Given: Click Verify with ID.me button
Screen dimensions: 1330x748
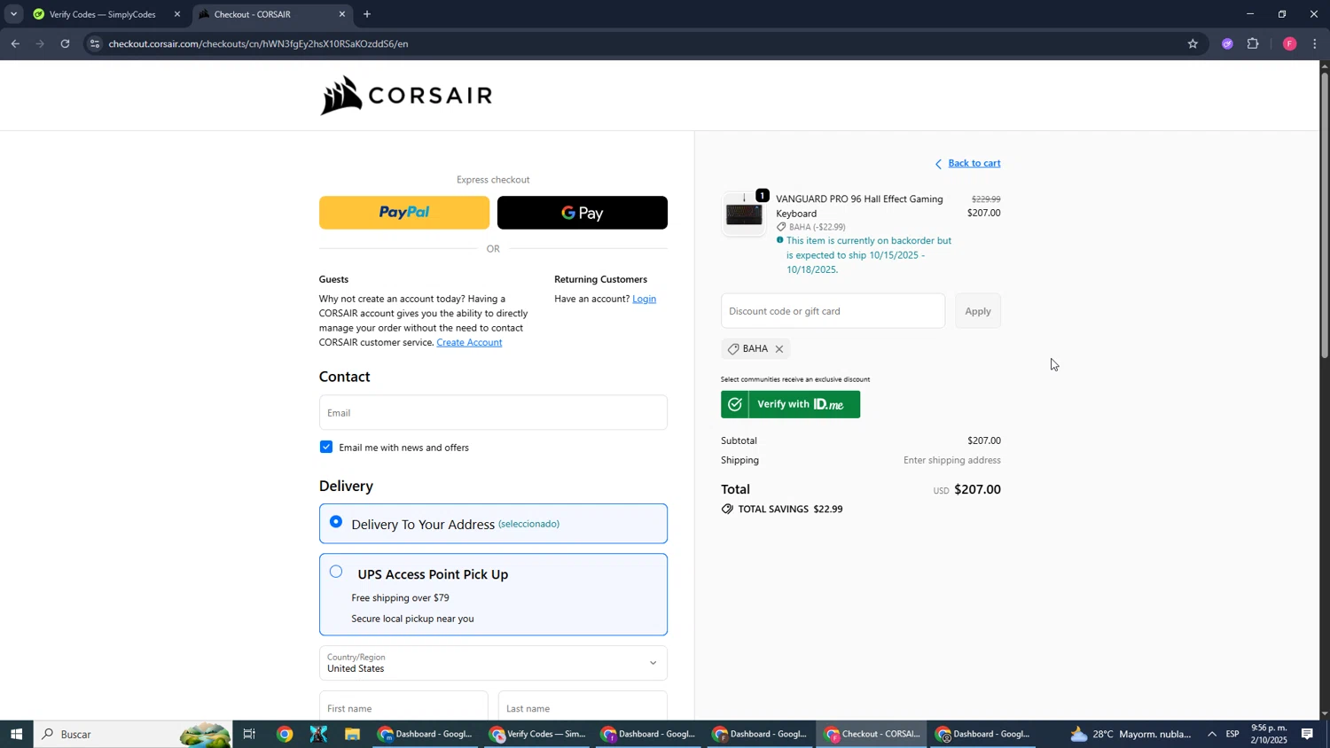Looking at the screenshot, I should [x=790, y=404].
